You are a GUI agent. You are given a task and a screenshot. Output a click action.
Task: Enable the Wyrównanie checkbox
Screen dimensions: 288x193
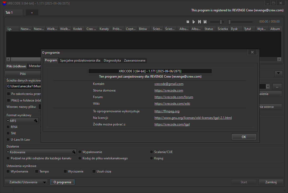coord(8,171)
